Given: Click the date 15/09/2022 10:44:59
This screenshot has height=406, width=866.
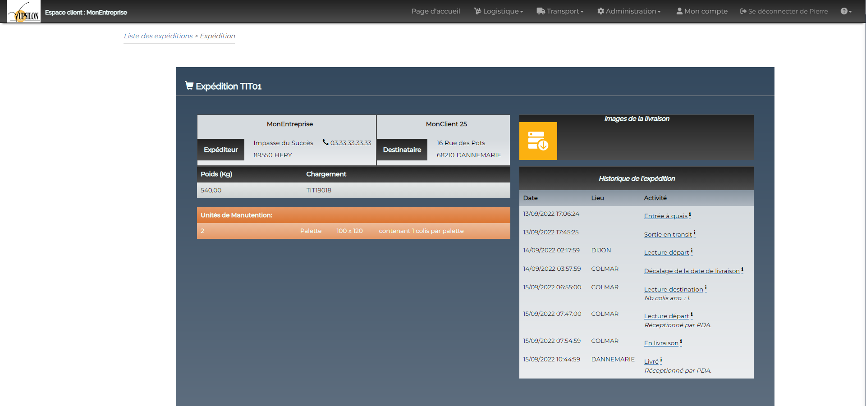Looking at the screenshot, I should [551, 359].
